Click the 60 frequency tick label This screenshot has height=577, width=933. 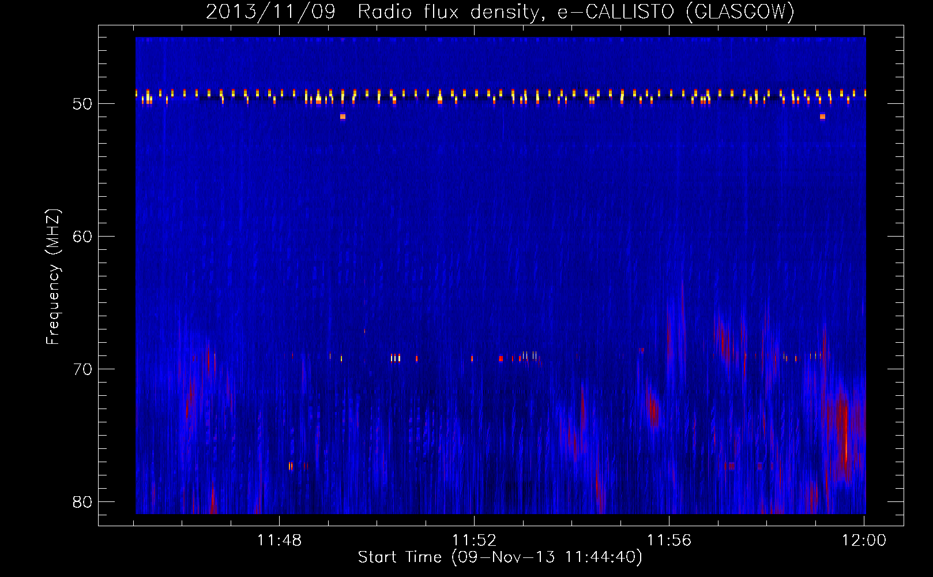pos(82,237)
